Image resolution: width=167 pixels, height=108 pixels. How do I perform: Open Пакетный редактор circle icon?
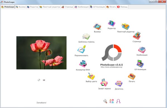(126, 27)
